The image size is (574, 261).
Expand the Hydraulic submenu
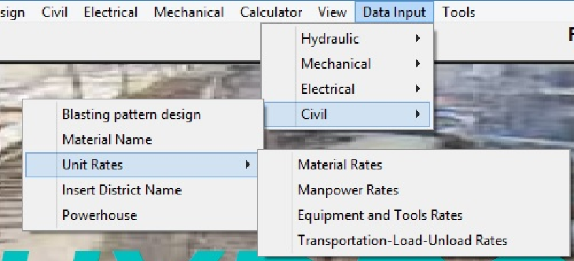[347, 39]
